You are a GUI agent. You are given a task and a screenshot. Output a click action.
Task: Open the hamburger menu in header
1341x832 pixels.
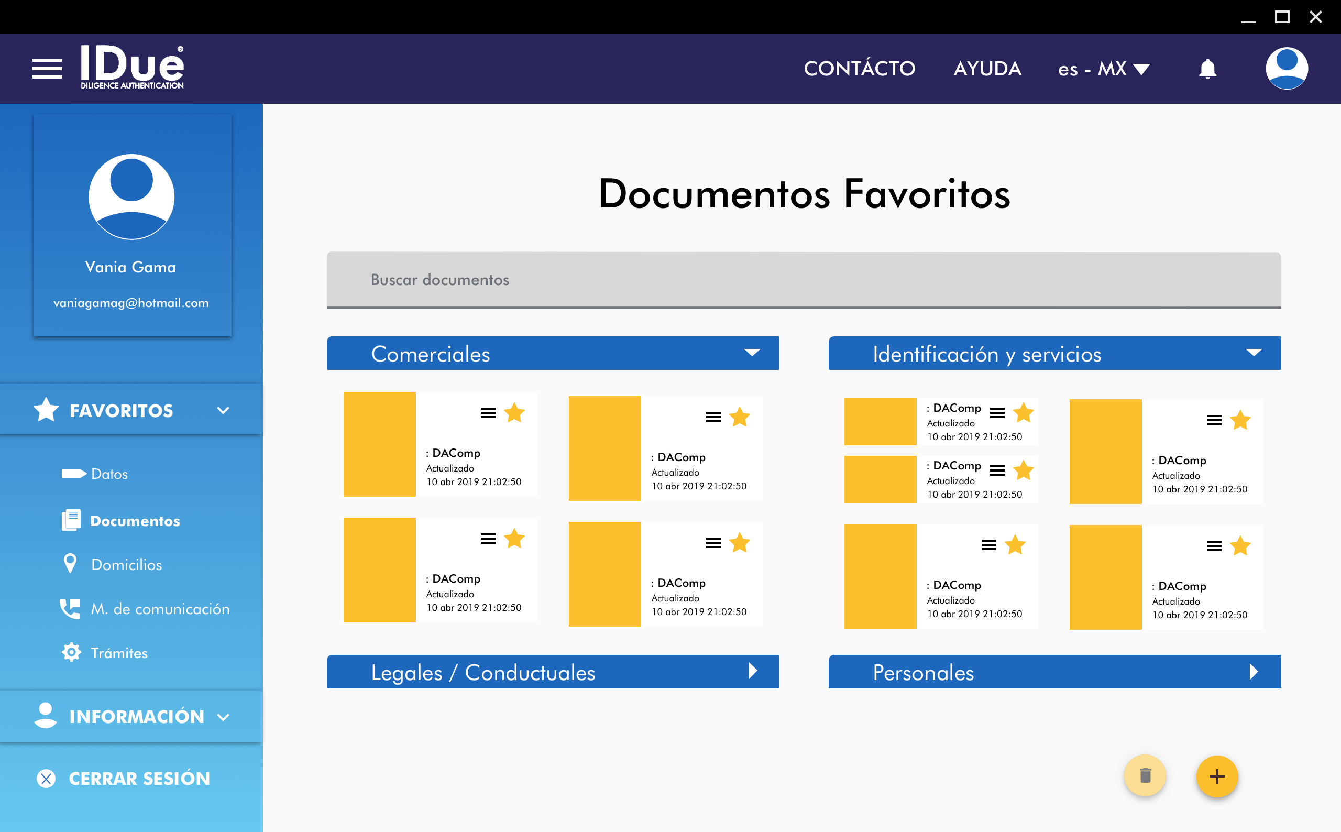coord(47,69)
